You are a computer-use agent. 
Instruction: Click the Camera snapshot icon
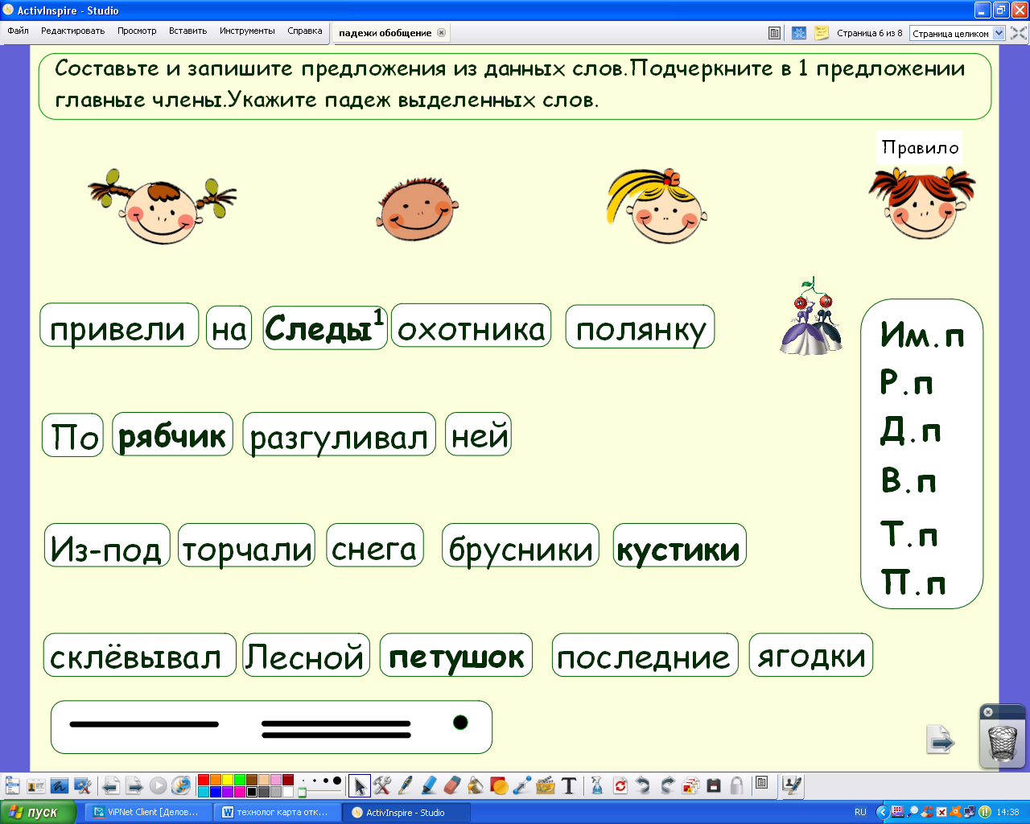click(x=714, y=786)
